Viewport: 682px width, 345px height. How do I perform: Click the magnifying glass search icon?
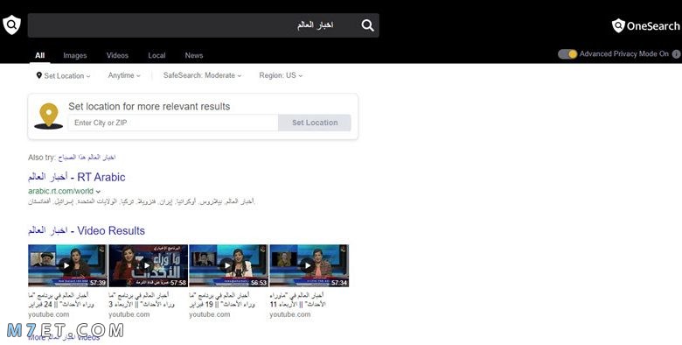pos(367,25)
